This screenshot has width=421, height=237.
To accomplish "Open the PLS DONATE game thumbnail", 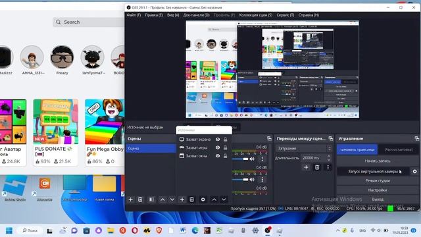I will [56, 122].
